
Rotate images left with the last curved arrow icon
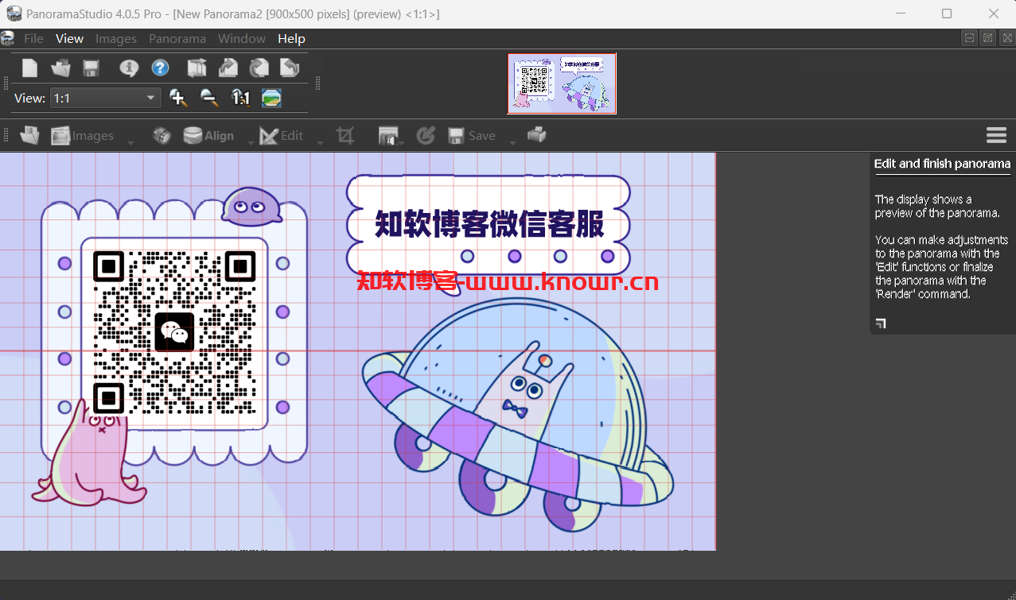(290, 68)
